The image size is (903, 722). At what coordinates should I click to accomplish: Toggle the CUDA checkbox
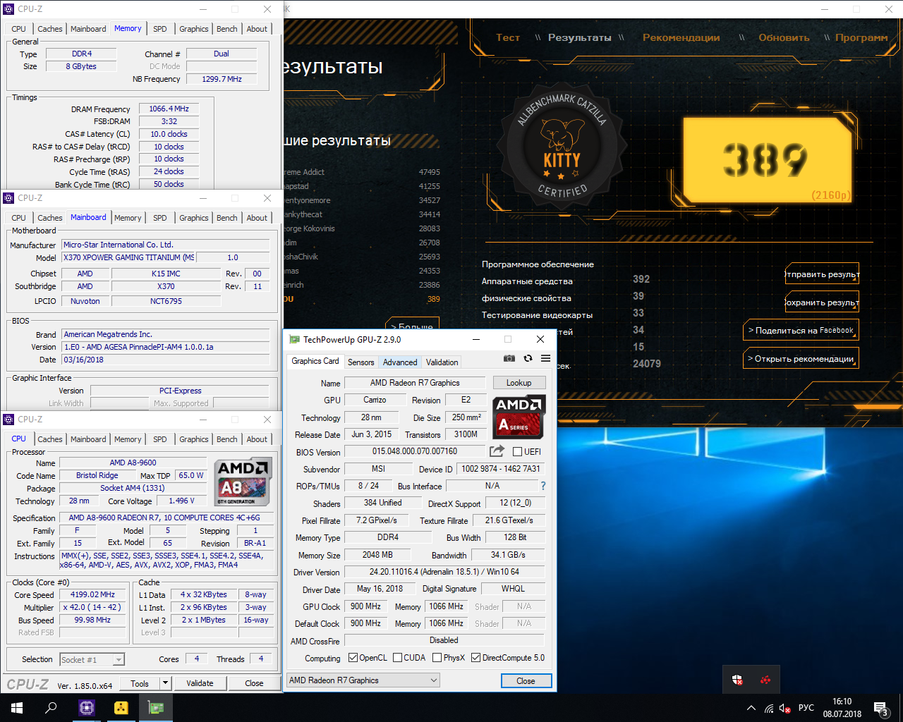click(397, 658)
